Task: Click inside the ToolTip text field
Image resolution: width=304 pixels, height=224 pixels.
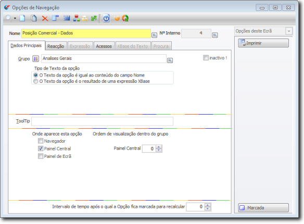Action: [x=102, y=121]
